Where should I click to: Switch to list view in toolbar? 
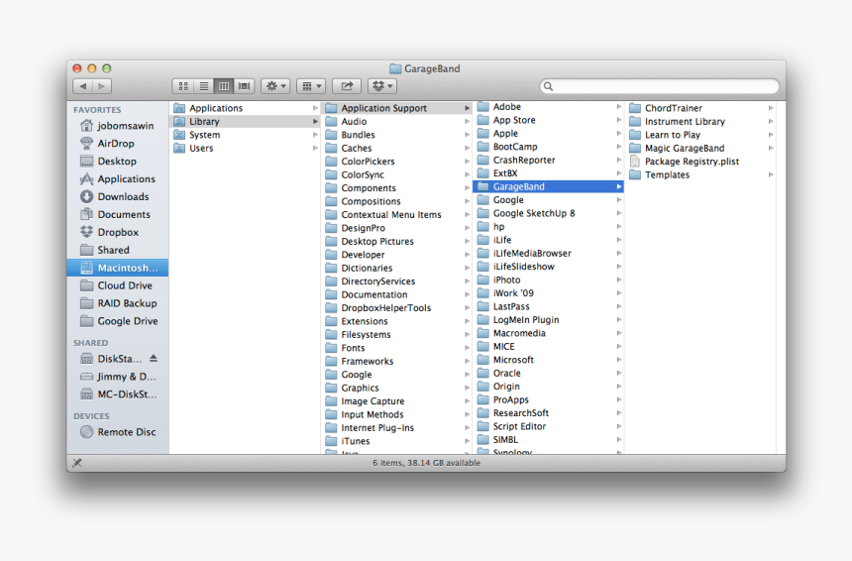coord(204,86)
